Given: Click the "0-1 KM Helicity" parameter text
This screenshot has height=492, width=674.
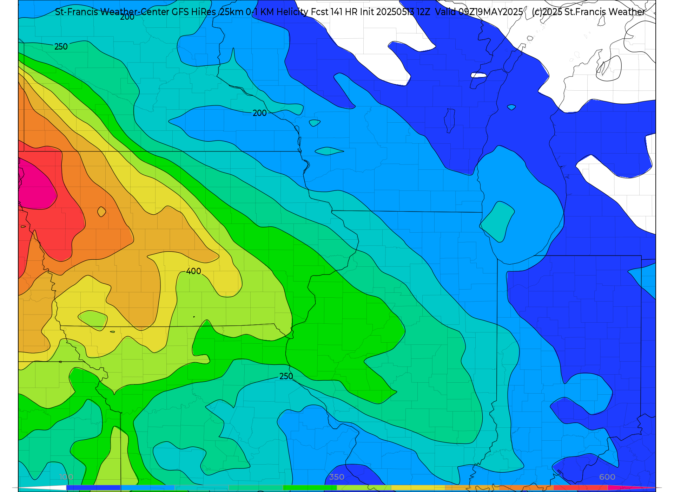Looking at the screenshot, I should 277,12.
